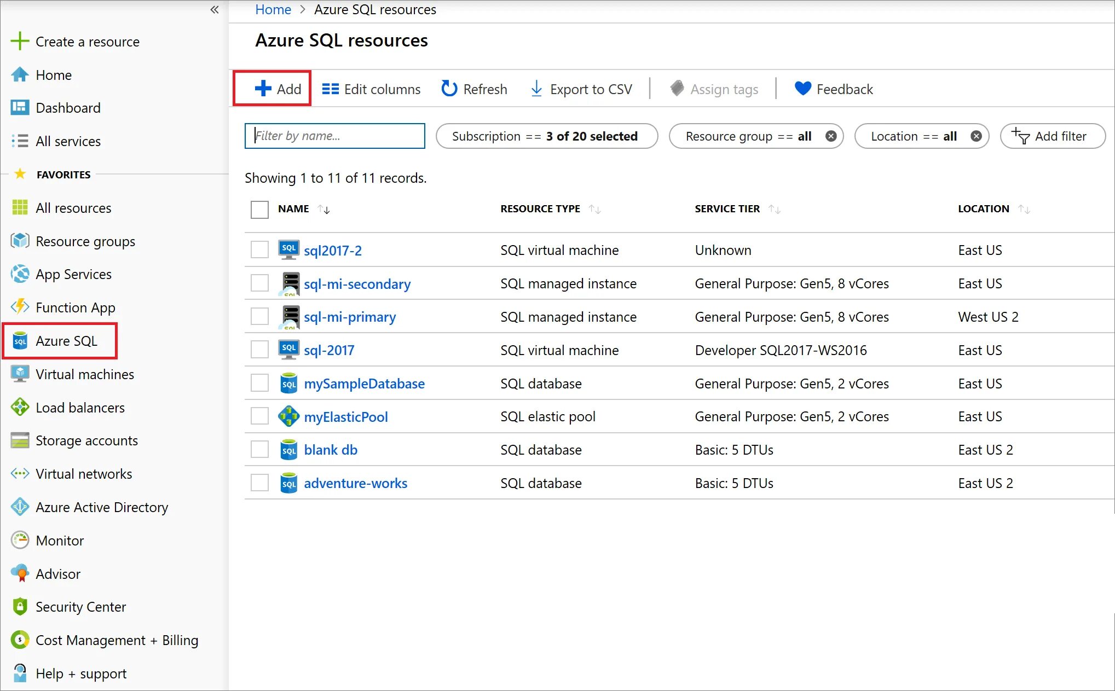Image resolution: width=1115 pixels, height=691 pixels.
Task: Clear the Location filter with X
Action: 975,136
